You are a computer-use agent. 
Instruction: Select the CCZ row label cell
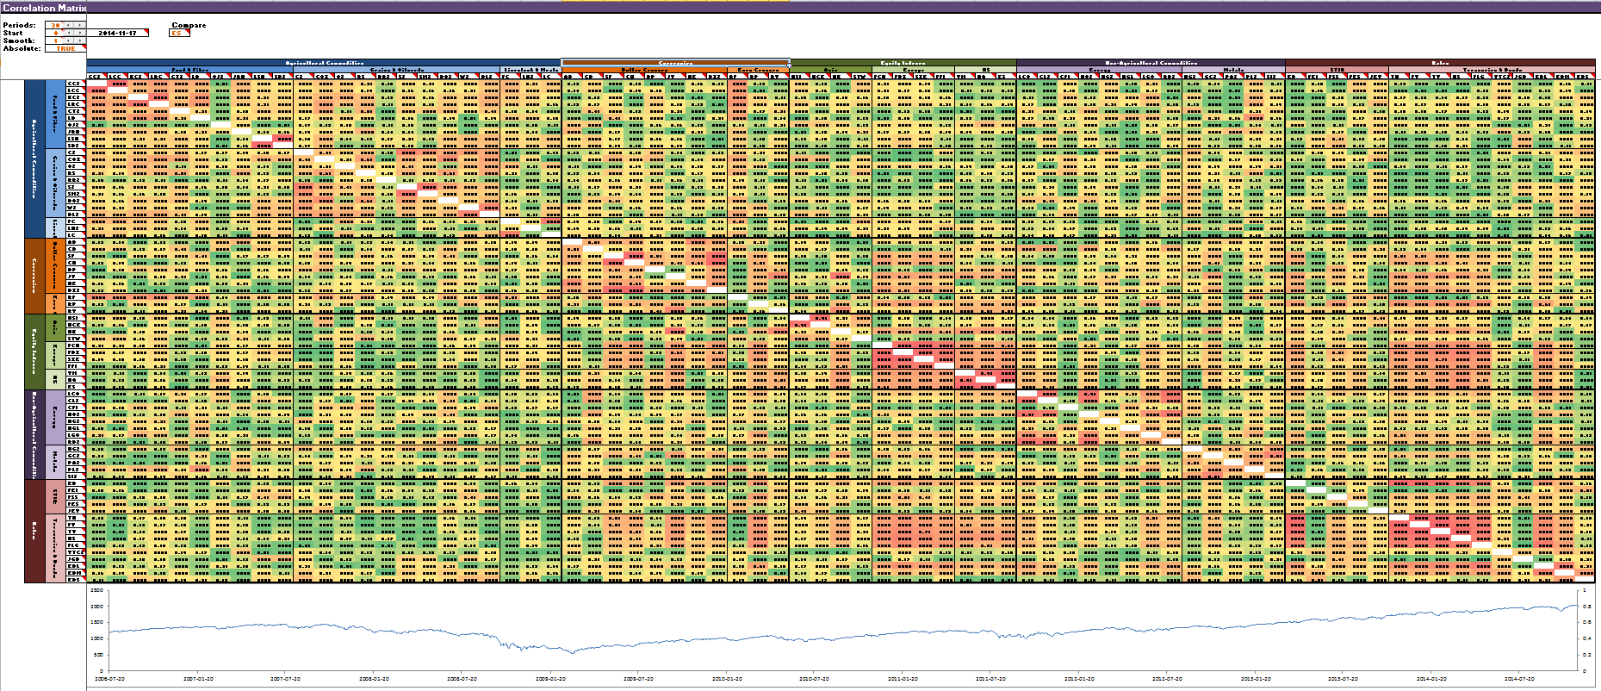(74, 84)
